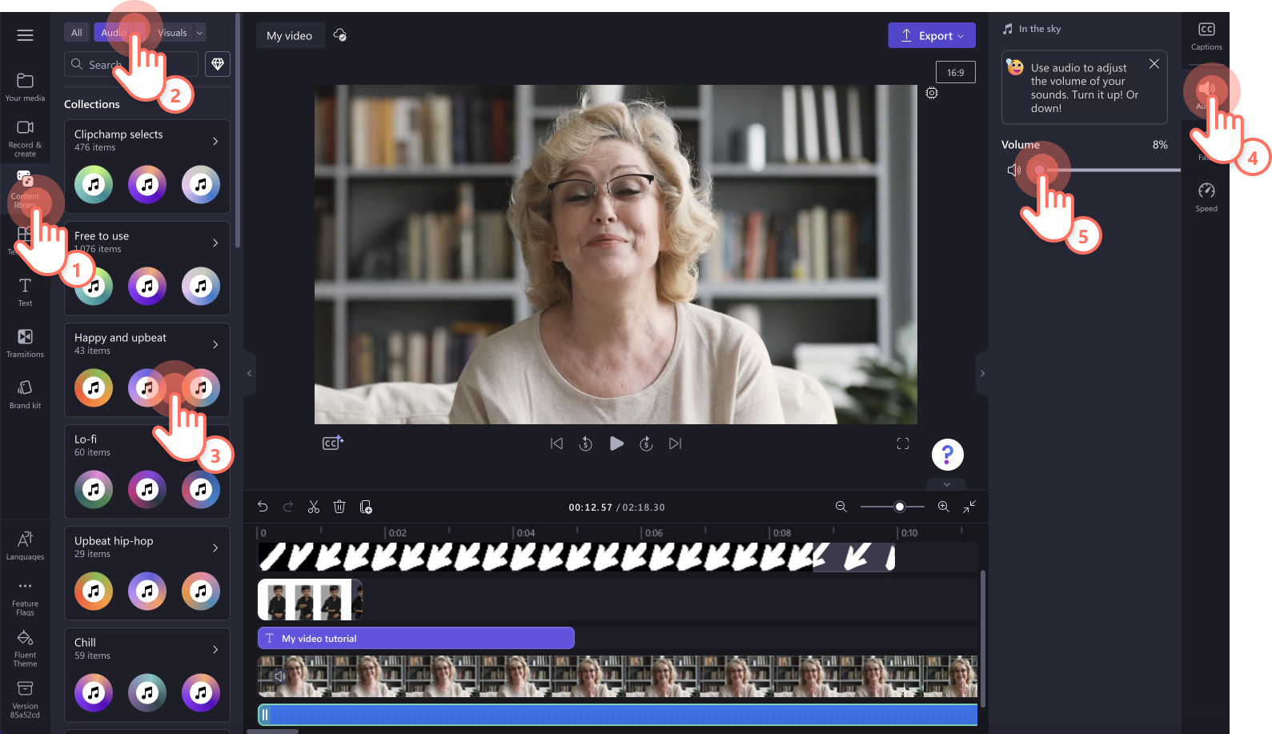Expand Happy and upbeat collection
Screen dimensions: 1272x734
pos(215,344)
